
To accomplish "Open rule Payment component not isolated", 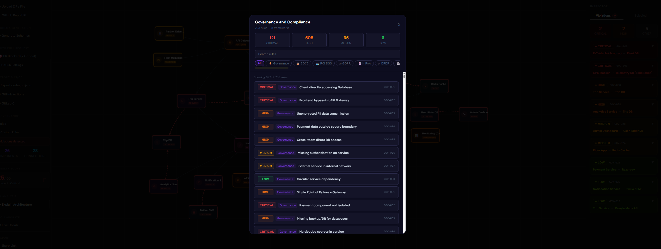I will point(326,205).
